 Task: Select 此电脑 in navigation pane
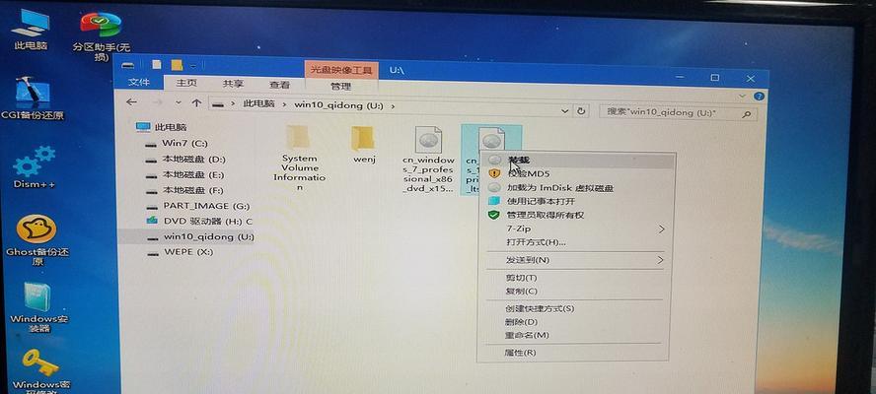[162, 127]
